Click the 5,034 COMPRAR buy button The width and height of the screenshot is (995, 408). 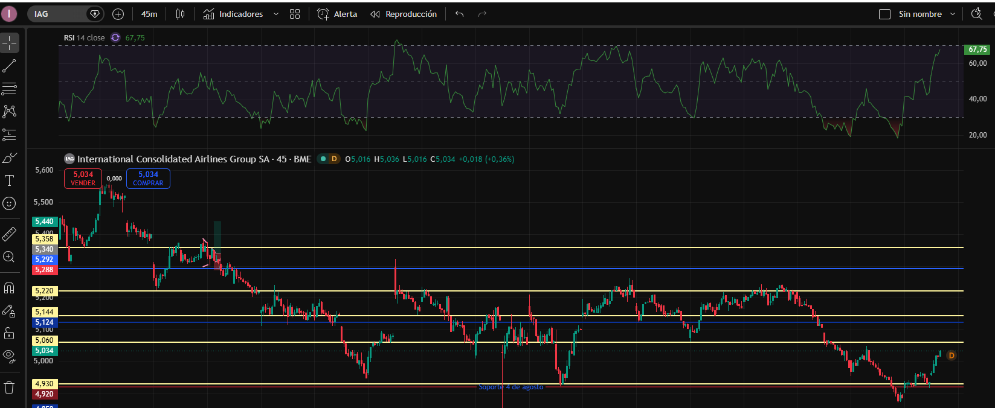[x=148, y=178]
